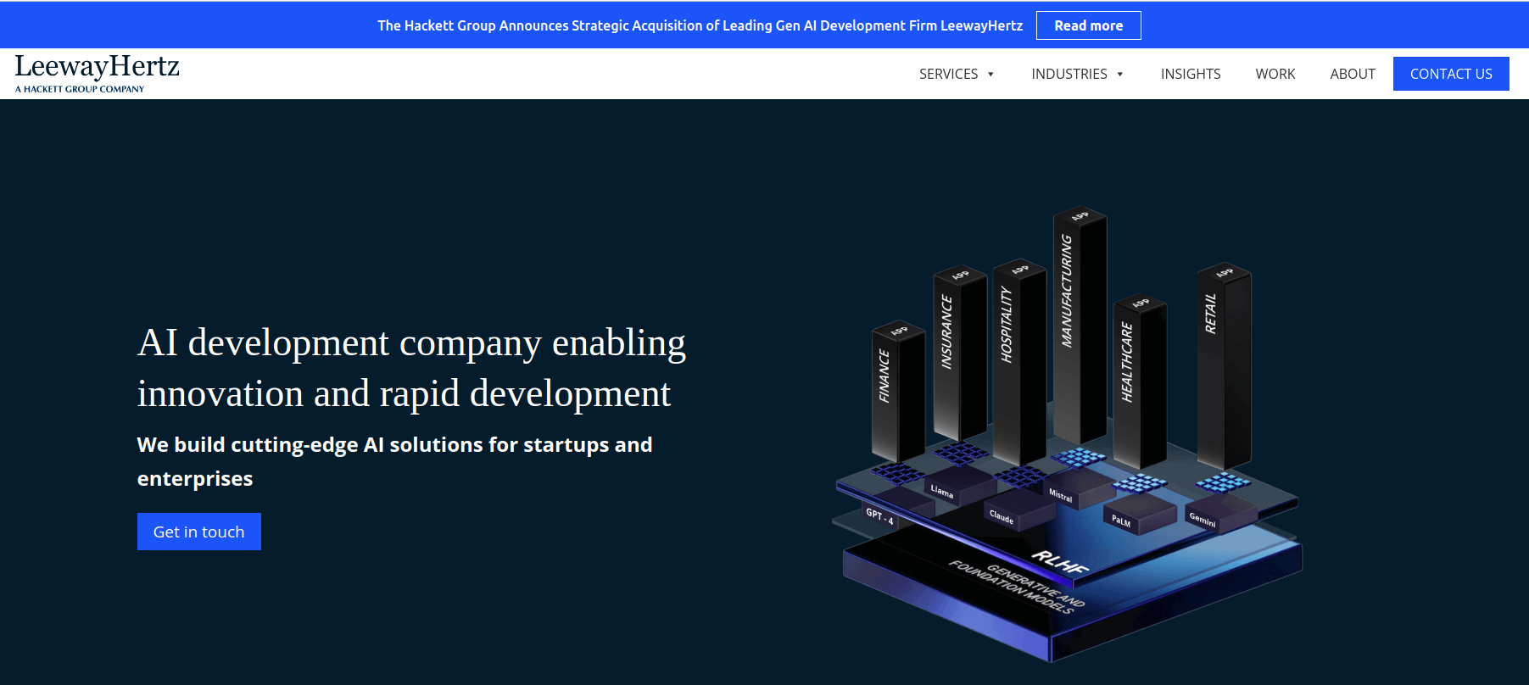The height and width of the screenshot is (685, 1529).
Task: Click the Read more announcement button
Action: click(1088, 25)
